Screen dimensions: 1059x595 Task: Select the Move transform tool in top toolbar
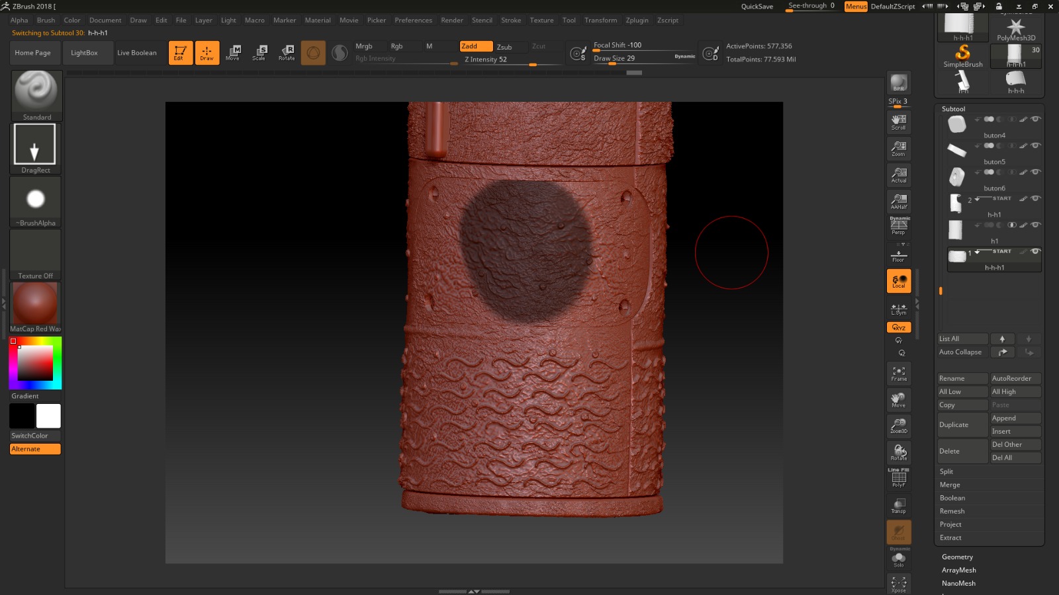click(233, 53)
